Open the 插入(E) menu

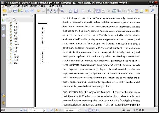tap(17, 6)
